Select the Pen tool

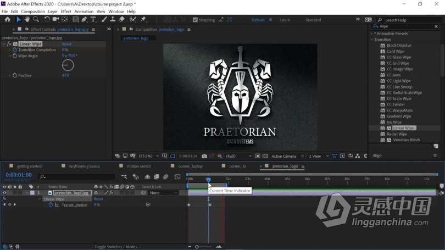pyautogui.click(x=84, y=19)
